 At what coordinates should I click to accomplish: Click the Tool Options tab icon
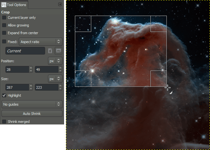click(x=4, y=5)
